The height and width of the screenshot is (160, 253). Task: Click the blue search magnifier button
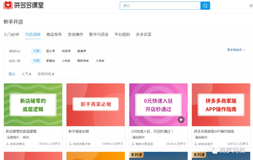tap(205, 6)
